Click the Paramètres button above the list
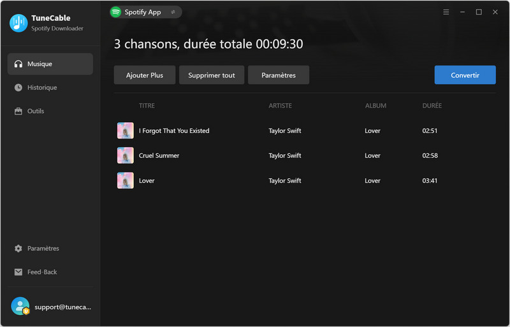The width and height of the screenshot is (510, 327). pyautogui.click(x=279, y=75)
